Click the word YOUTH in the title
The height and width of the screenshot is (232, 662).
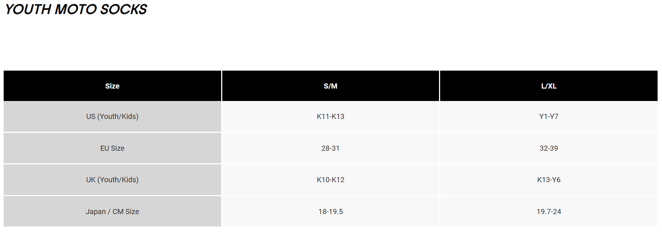(28, 10)
